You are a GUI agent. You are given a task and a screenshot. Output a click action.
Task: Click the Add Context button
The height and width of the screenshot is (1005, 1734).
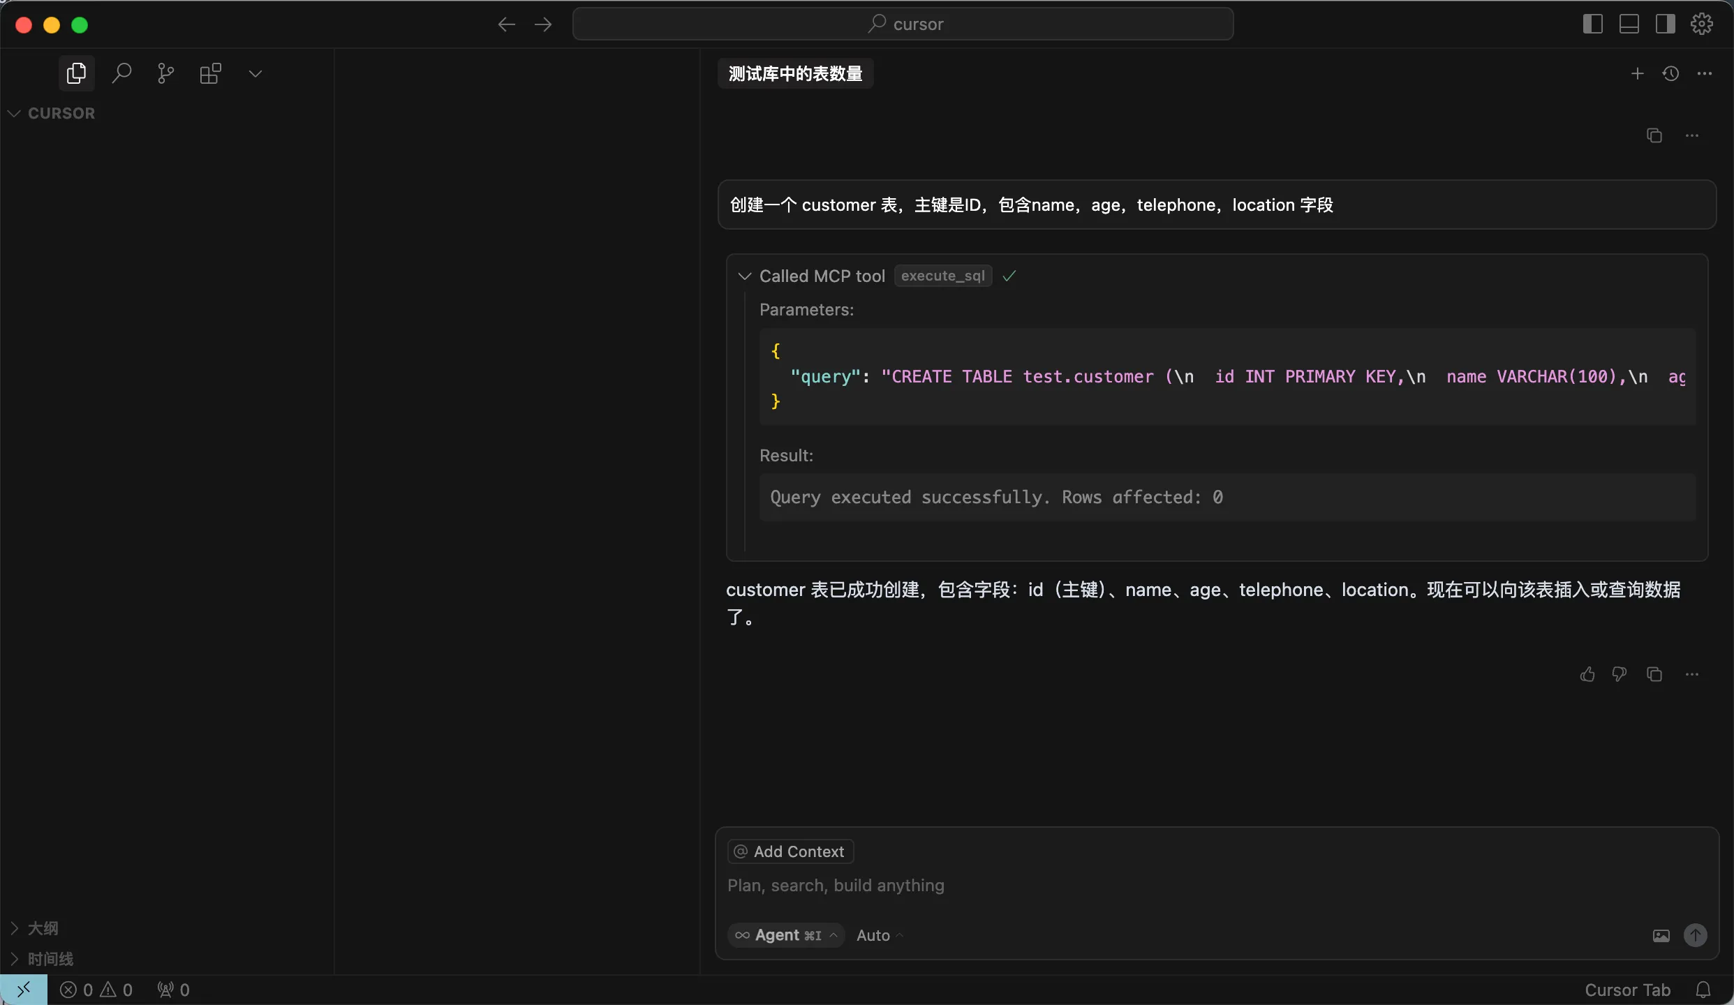click(790, 851)
